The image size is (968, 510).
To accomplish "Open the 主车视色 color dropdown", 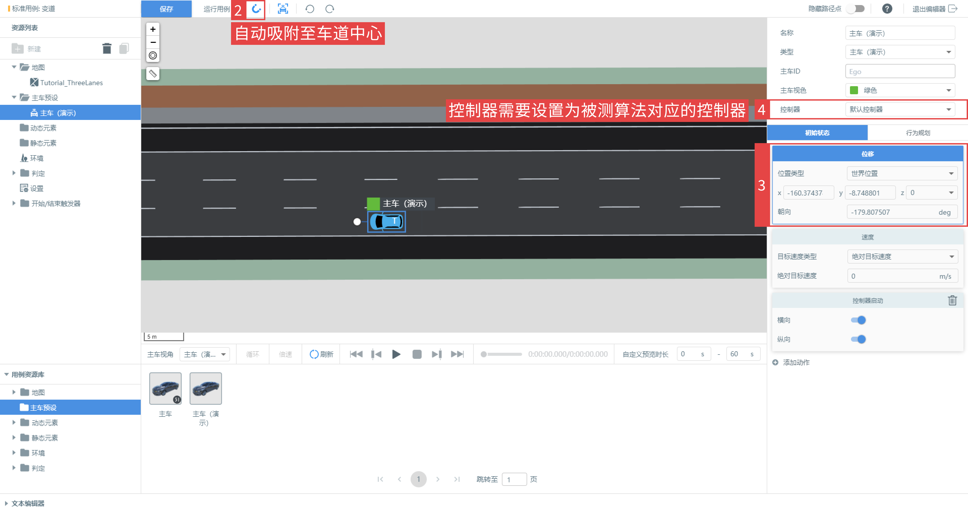I will click(900, 90).
